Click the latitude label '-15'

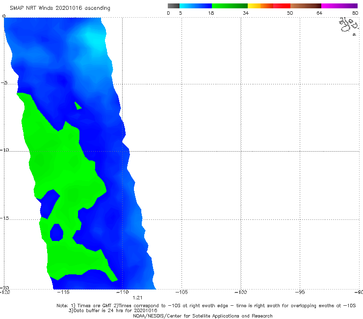[x=4, y=218]
